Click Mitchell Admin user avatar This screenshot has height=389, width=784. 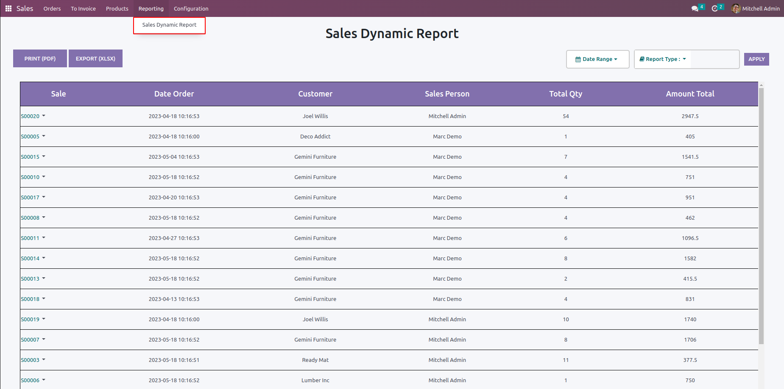(736, 8)
